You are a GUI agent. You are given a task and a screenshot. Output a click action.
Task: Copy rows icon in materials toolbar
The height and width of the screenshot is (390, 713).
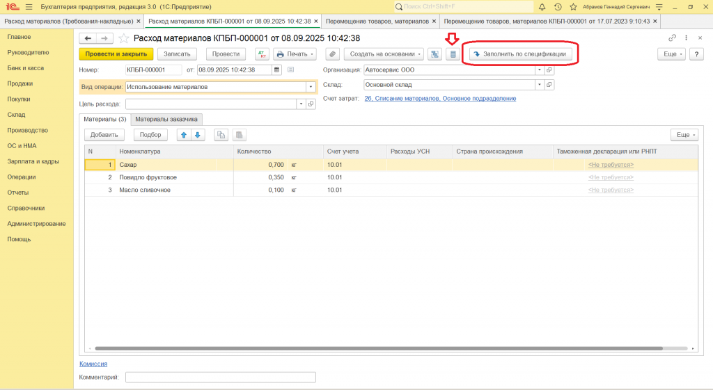(x=221, y=135)
